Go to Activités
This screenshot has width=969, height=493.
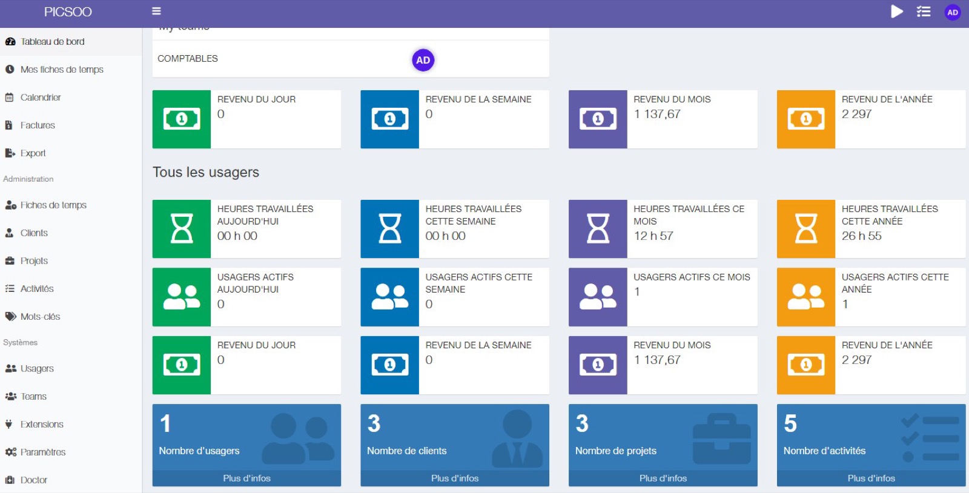(71, 289)
